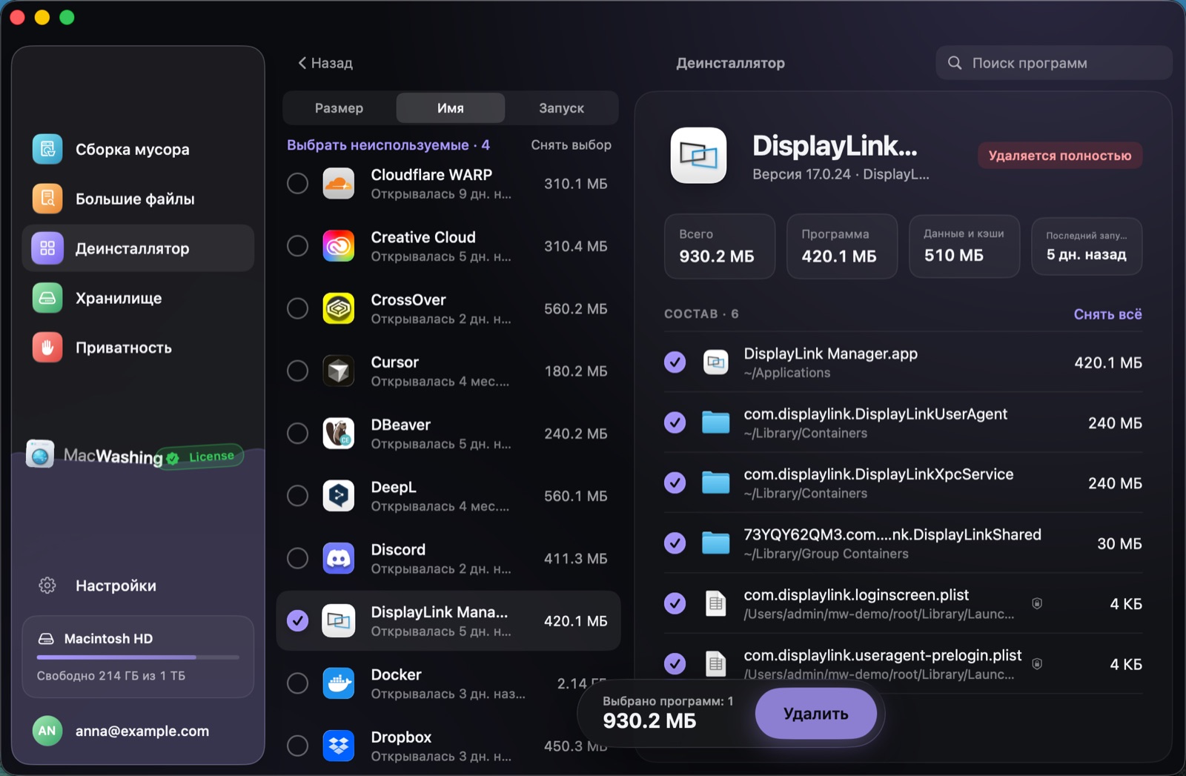
Task: Click Снять всё link
Action: [x=1107, y=314]
